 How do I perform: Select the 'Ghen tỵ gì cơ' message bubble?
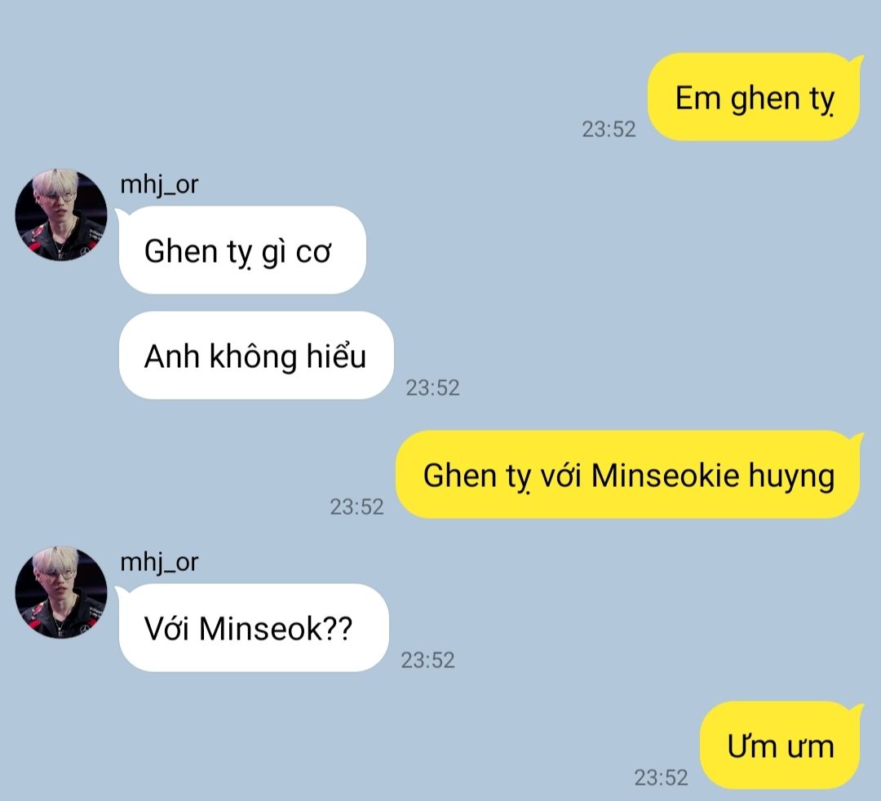242,250
